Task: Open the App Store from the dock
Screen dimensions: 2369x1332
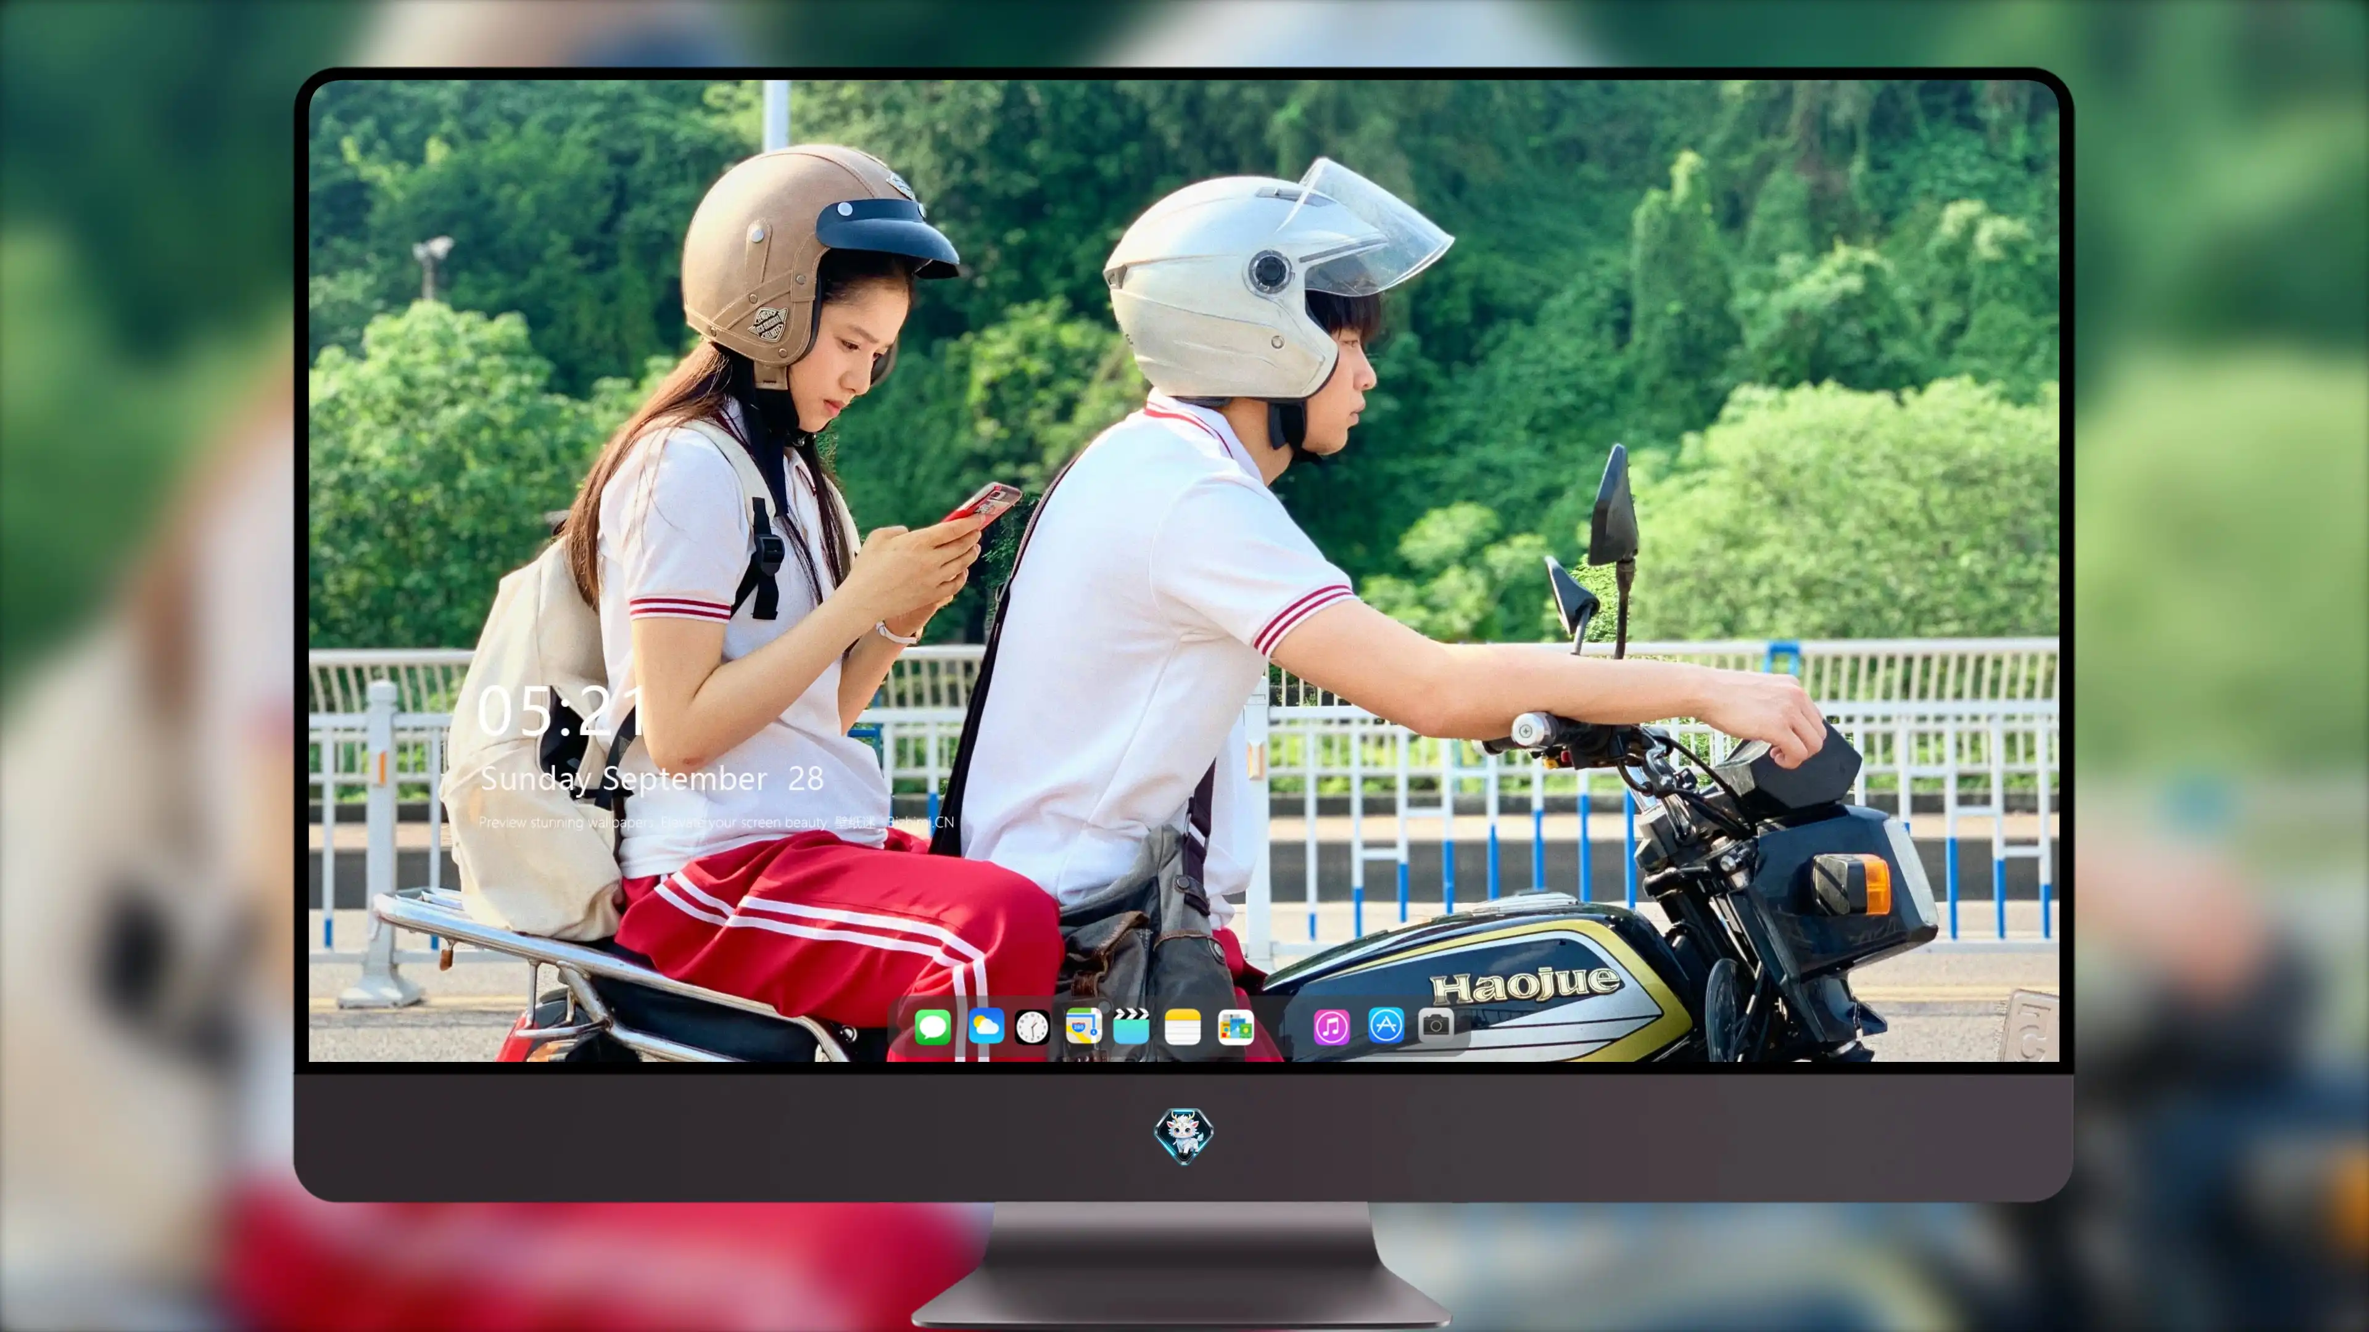Action: click(1385, 1025)
